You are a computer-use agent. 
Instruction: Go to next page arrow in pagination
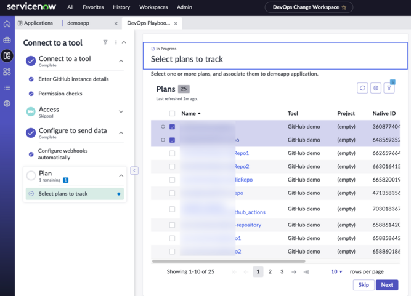294,272
